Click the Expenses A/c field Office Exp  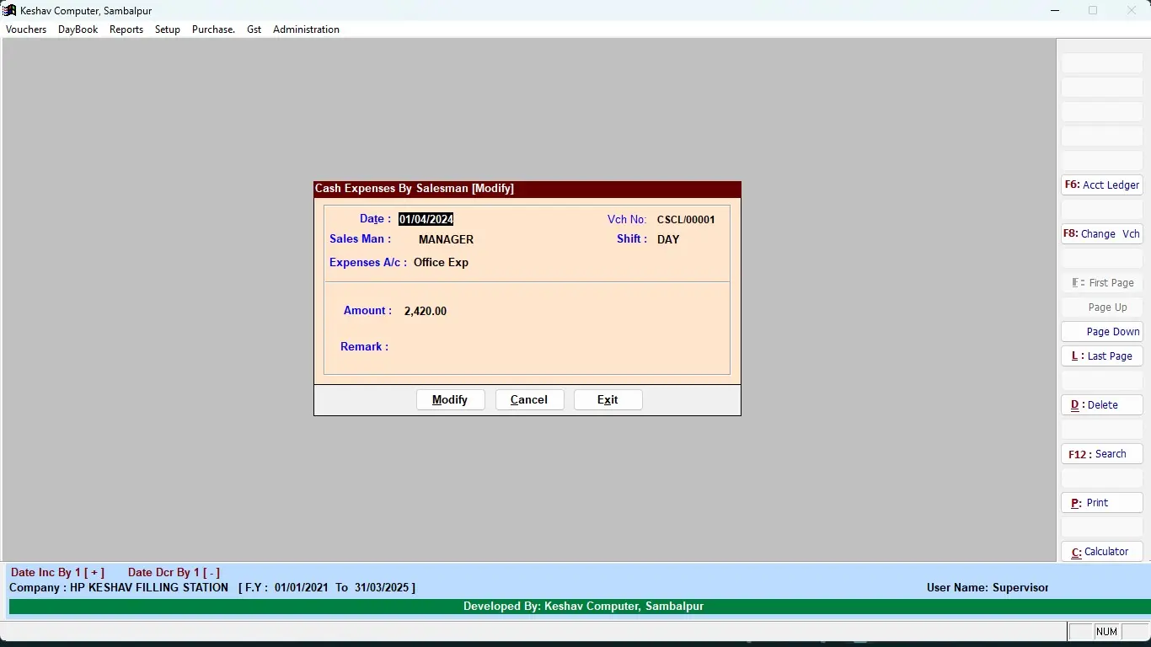click(x=441, y=263)
